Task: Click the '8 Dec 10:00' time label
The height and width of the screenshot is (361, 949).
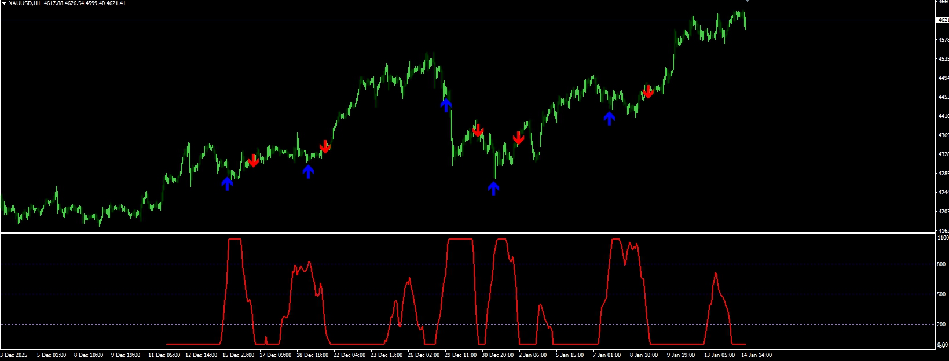Action: click(x=89, y=355)
